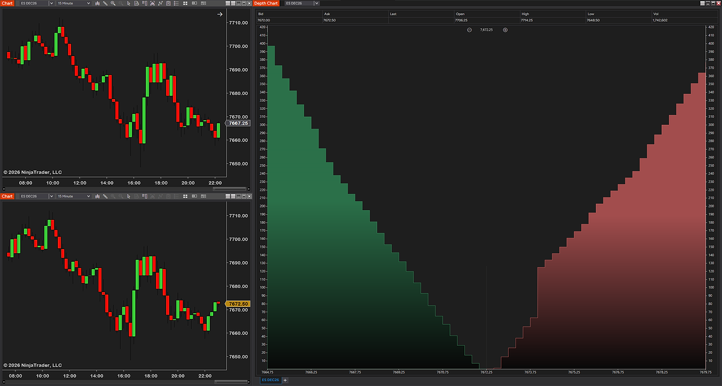
Task: Zoom in depth chart with plus button
Action: click(x=505, y=30)
